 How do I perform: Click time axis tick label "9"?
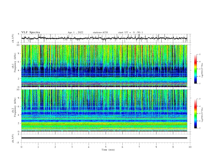pyautogui.click(x=173, y=147)
